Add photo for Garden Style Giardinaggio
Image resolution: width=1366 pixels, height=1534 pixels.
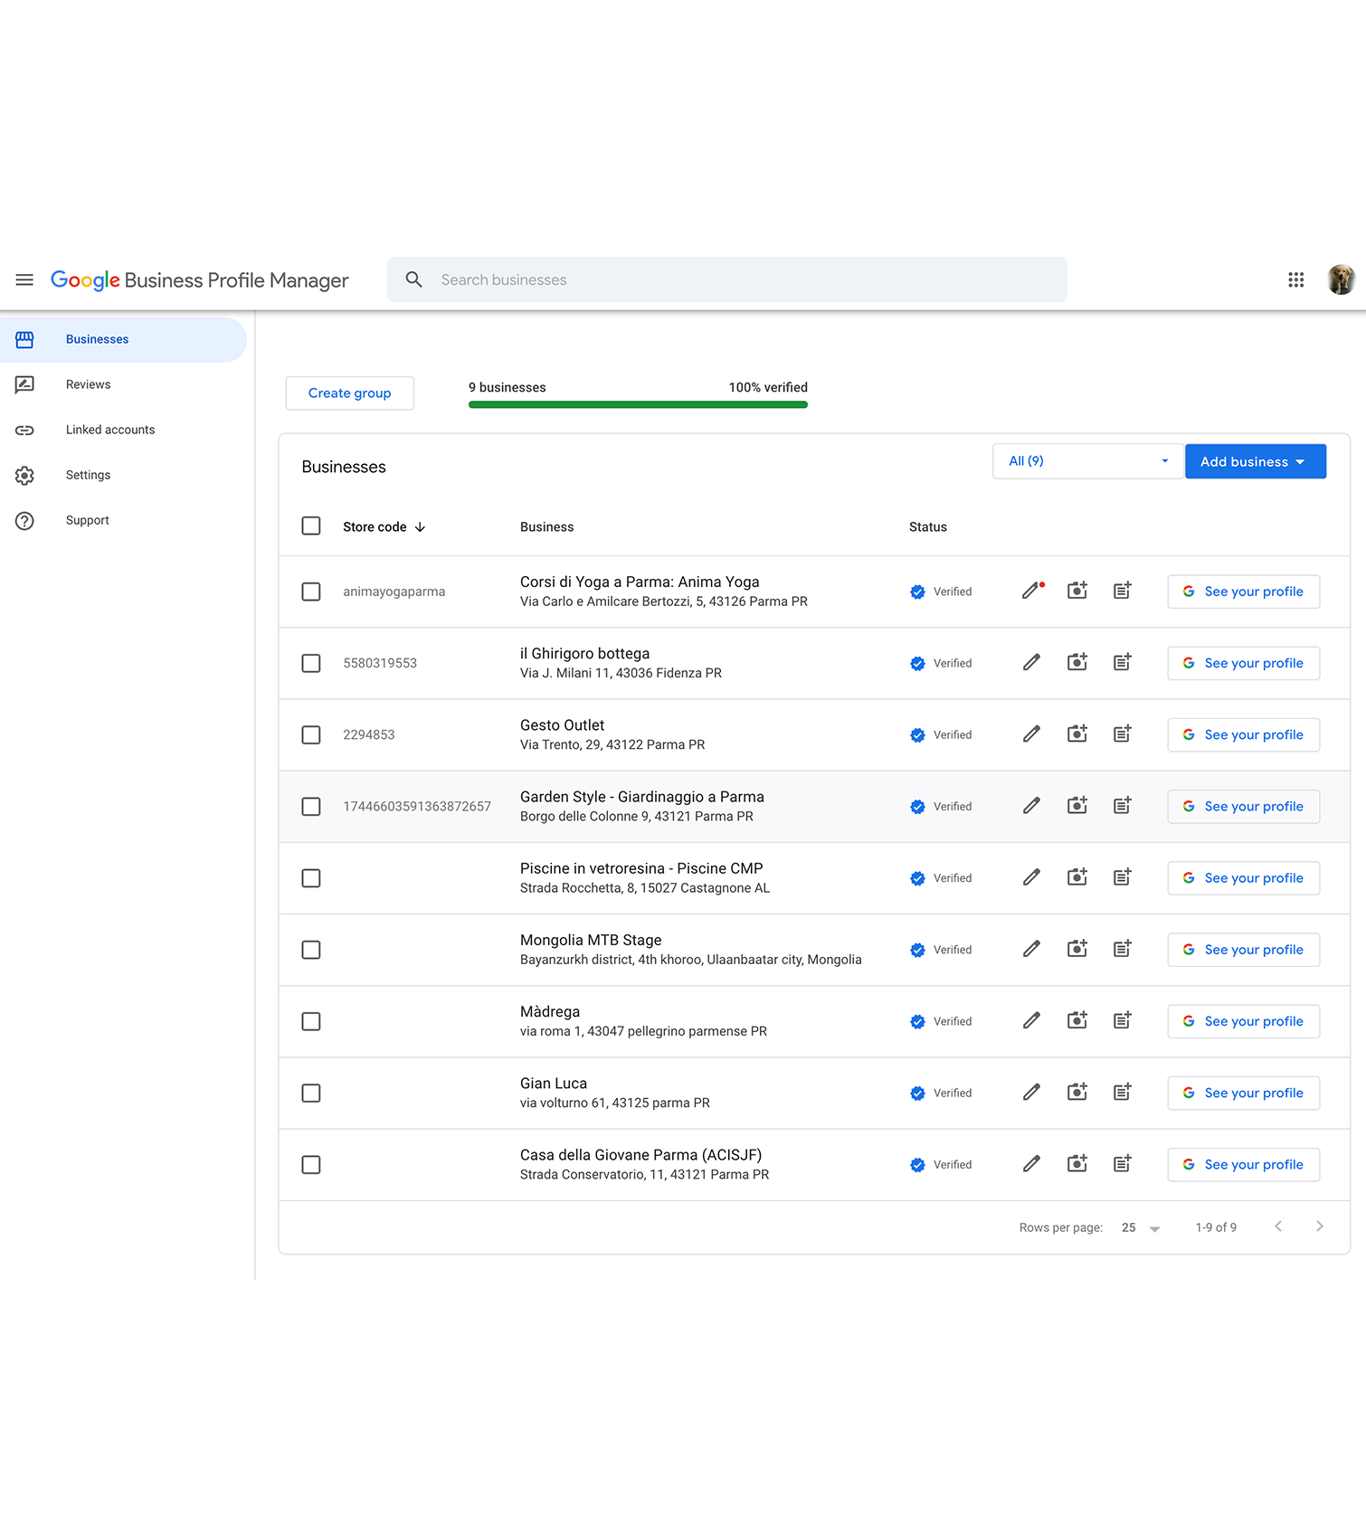click(1077, 806)
